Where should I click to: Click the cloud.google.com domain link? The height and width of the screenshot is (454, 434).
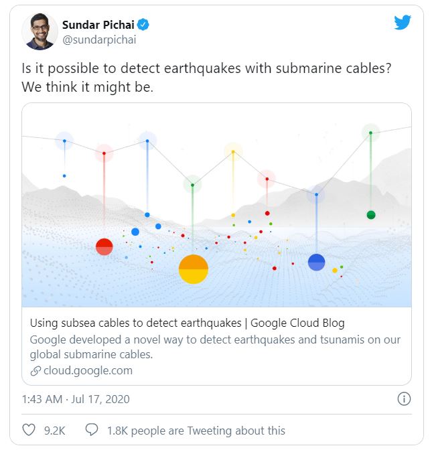[88, 370]
